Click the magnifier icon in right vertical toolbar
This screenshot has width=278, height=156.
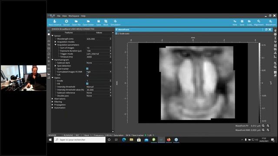275,67
